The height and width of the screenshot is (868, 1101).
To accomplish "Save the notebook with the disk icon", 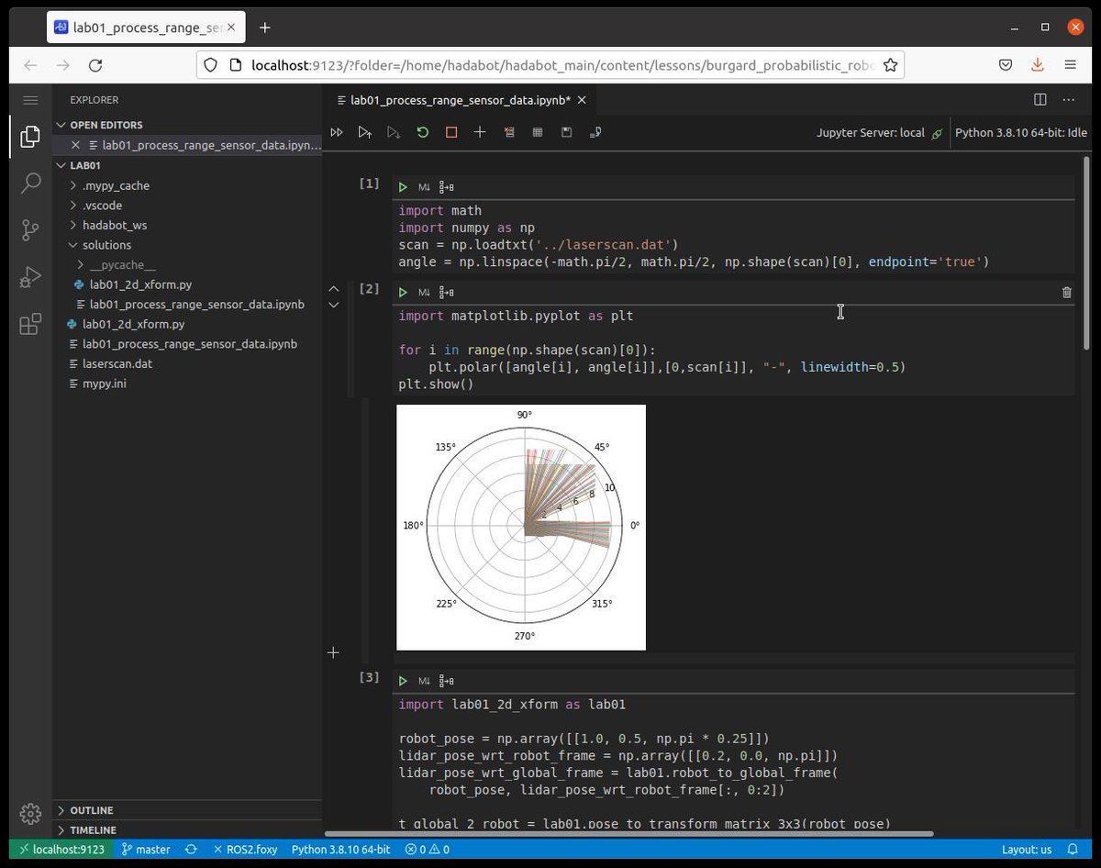I will tap(567, 133).
